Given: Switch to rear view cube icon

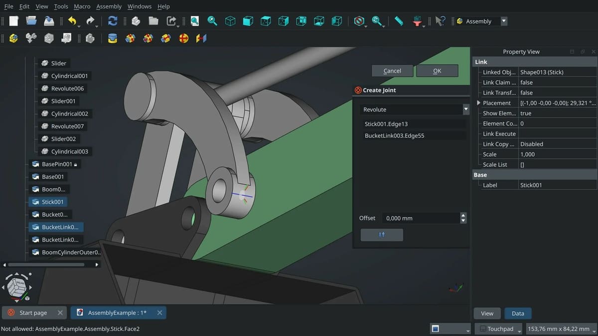Looking at the screenshot, I should click(301, 21).
